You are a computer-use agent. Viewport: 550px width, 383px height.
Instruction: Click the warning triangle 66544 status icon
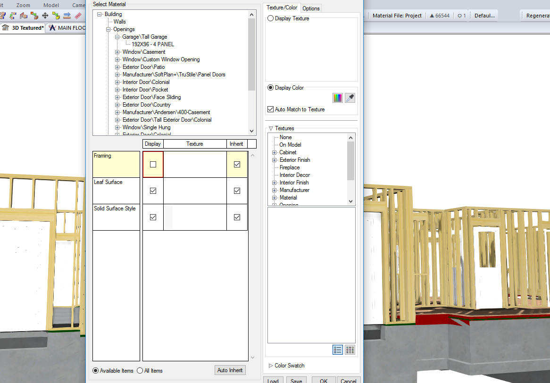pos(439,15)
